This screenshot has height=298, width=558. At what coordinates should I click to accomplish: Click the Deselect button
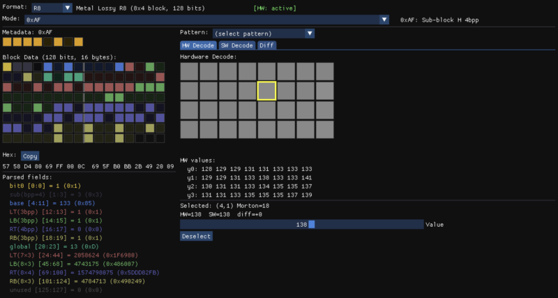coord(196,236)
